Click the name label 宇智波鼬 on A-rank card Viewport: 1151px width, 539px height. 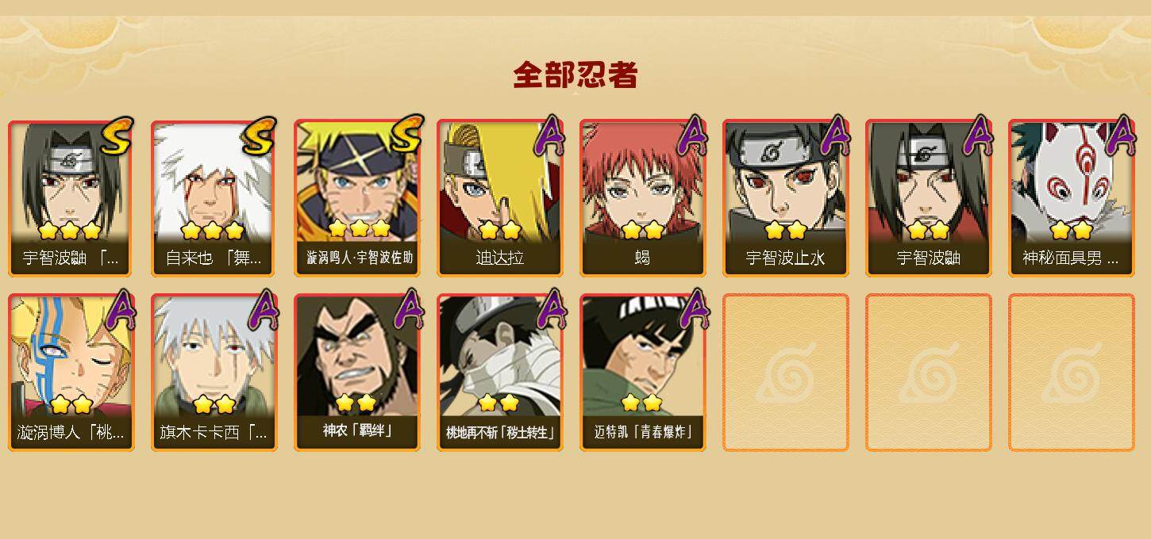pyautogui.click(x=928, y=258)
